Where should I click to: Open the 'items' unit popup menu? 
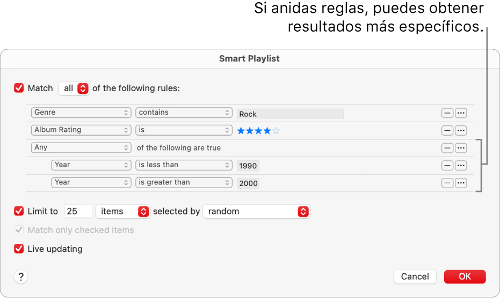(122, 212)
